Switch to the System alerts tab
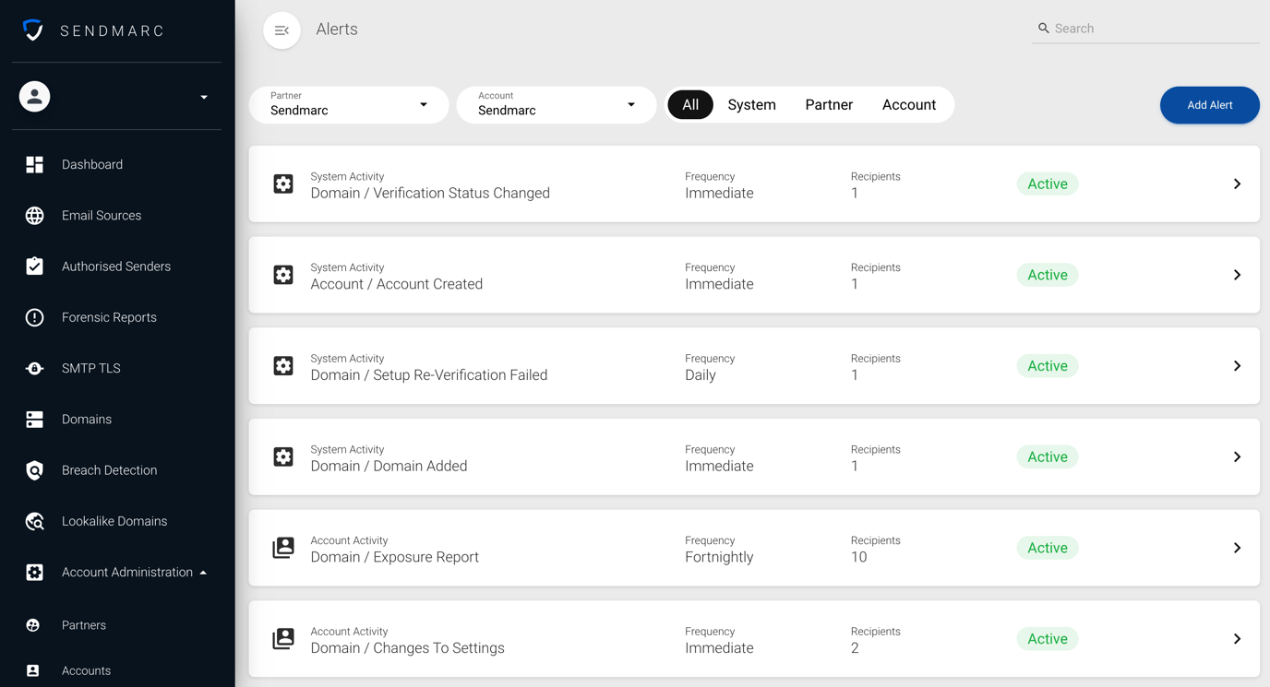Viewport: 1270px width, 687px height. pyautogui.click(x=751, y=104)
